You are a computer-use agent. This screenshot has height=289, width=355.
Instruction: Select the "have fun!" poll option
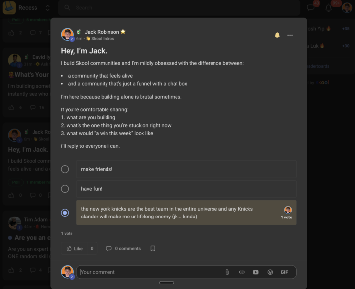tap(65, 189)
